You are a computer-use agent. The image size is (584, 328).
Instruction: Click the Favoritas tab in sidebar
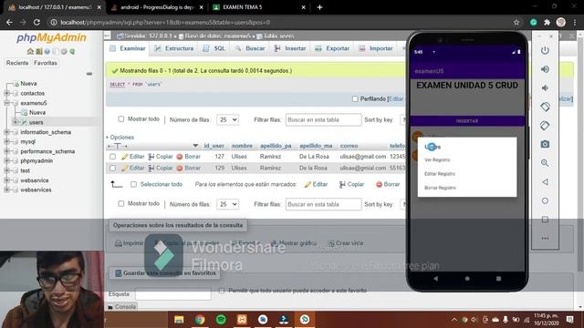[x=46, y=63]
